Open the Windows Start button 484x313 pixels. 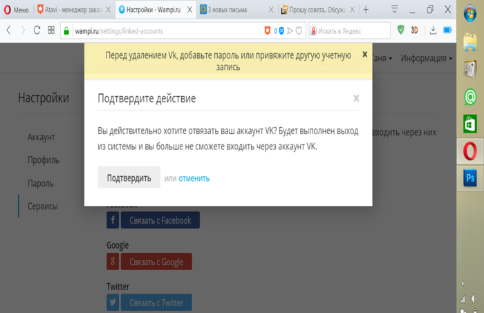point(470,13)
